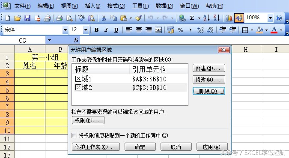The image size is (289, 158).
Task: Expand the Name Box dropdown arrow
Action: pyautogui.click(x=49, y=40)
